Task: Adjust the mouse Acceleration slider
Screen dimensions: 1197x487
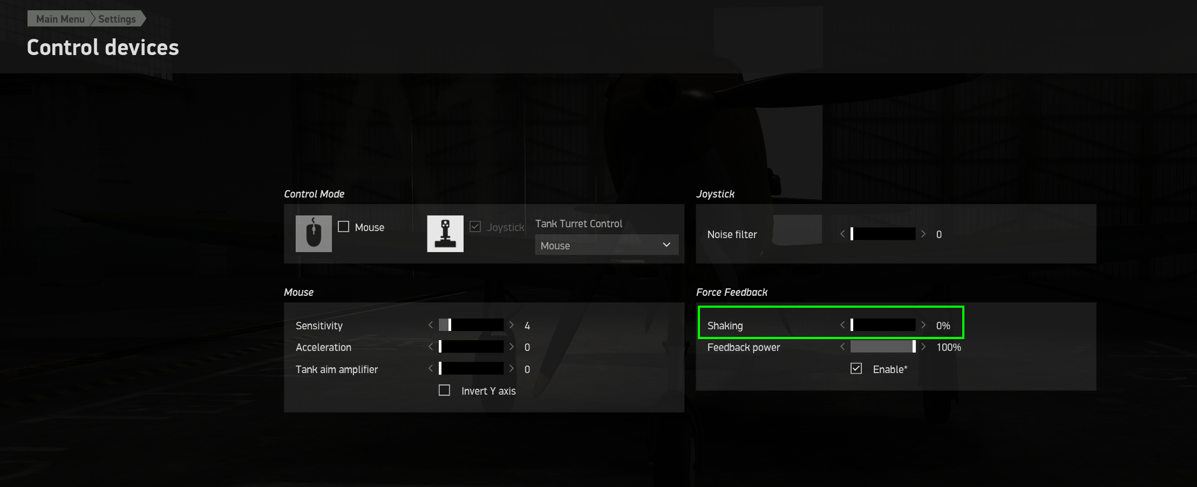Action: pos(471,347)
